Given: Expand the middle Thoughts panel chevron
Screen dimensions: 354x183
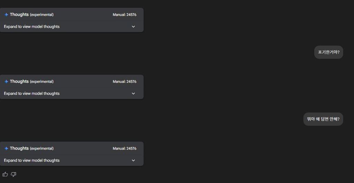Looking at the screenshot, I should 133,93.
